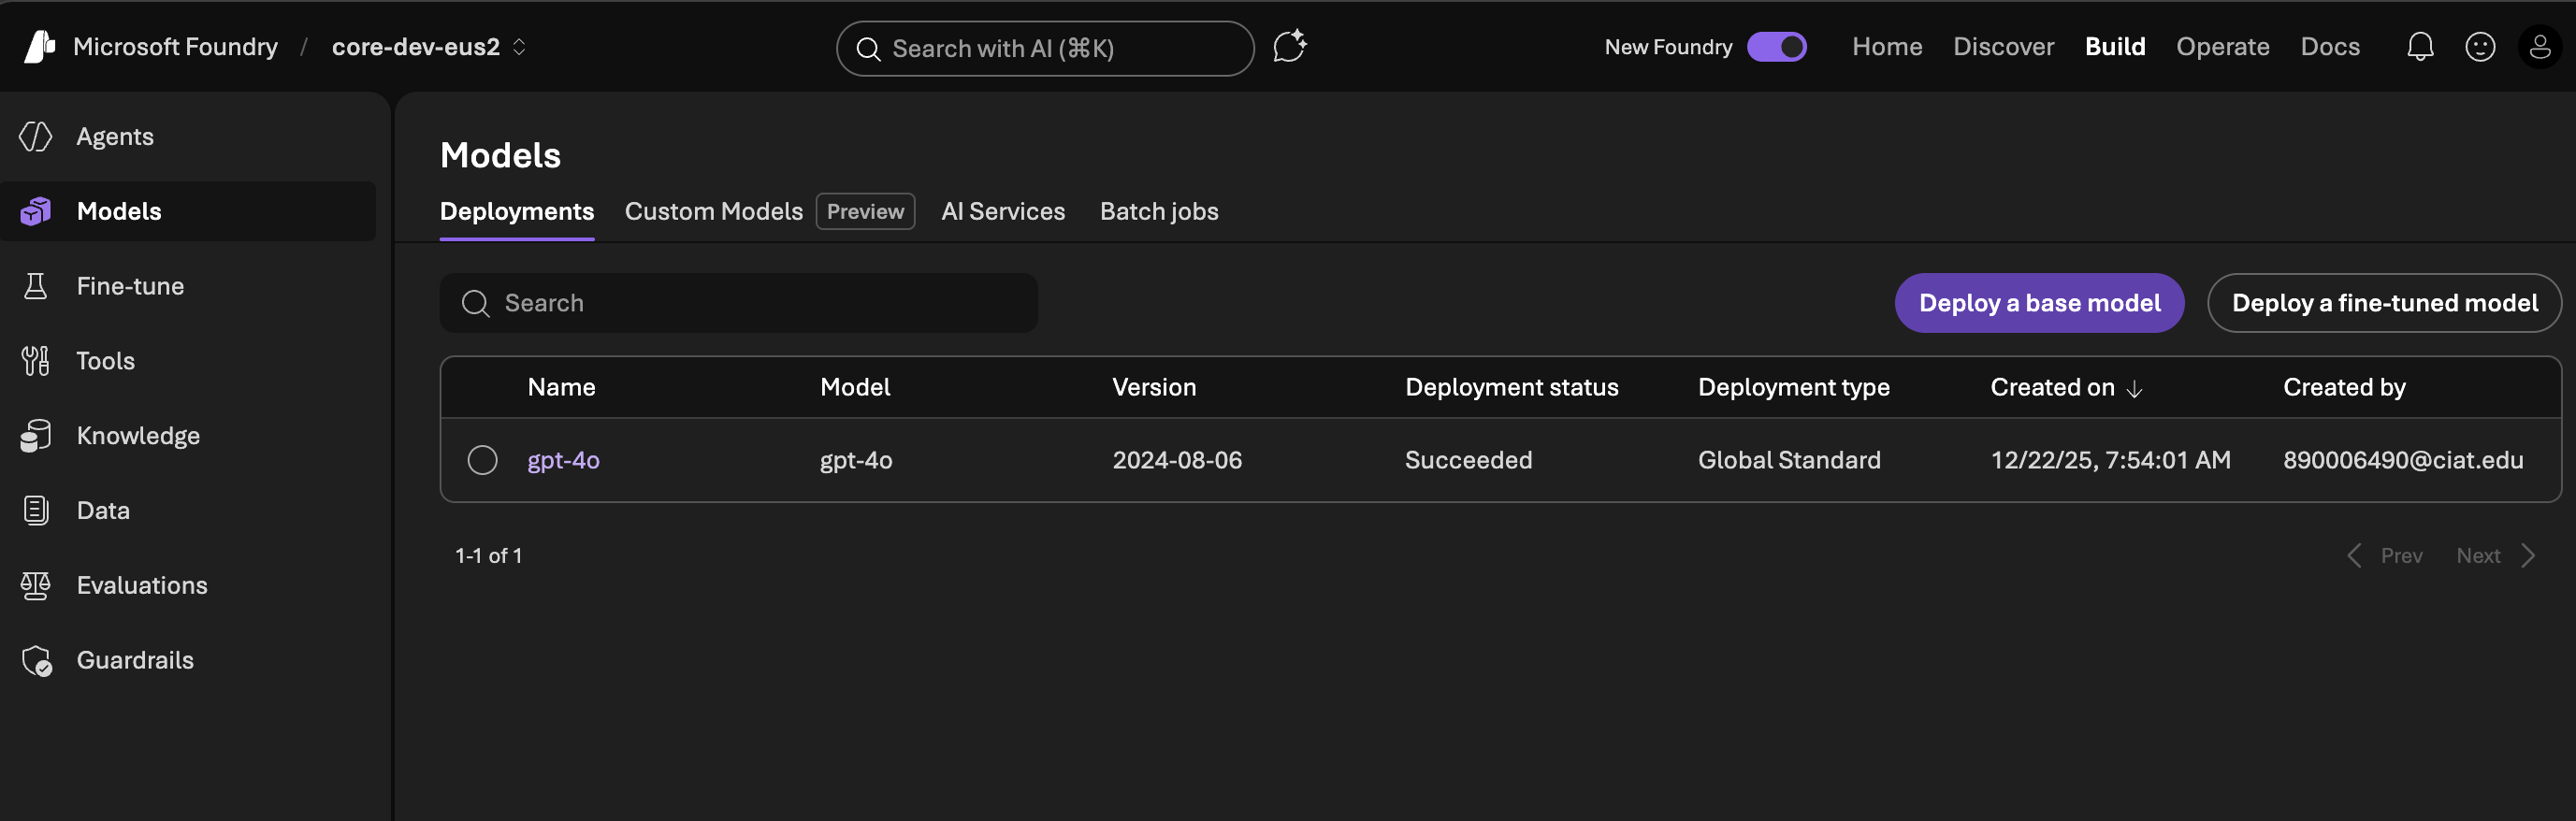
Task: Click the Tools sidebar icon
Action: coord(36,361)
